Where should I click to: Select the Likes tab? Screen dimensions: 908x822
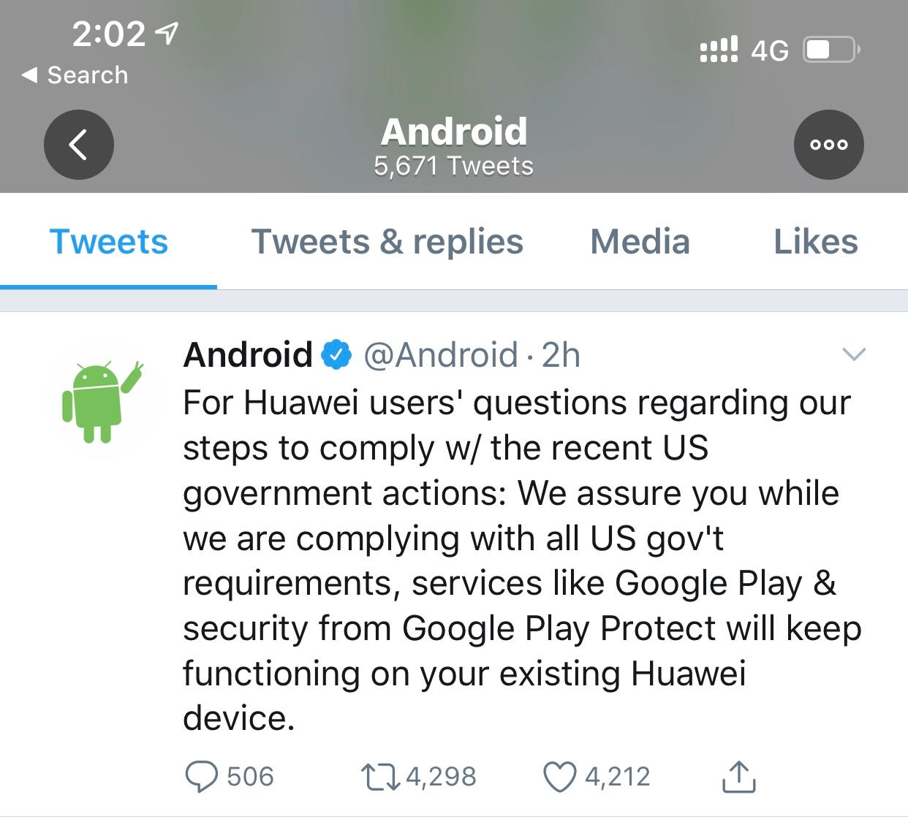(816, 242)
